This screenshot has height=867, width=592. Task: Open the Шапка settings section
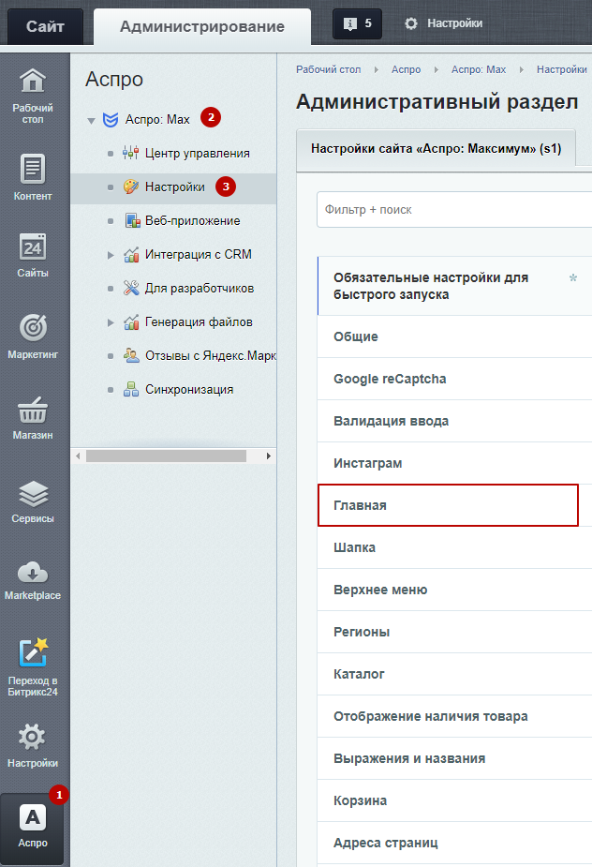(454, 547)
